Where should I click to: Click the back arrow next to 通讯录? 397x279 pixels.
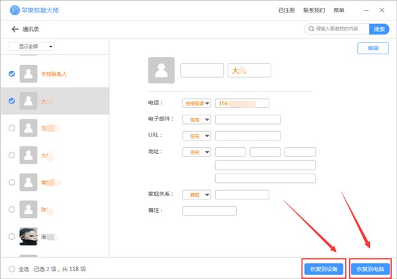point(15,29)
